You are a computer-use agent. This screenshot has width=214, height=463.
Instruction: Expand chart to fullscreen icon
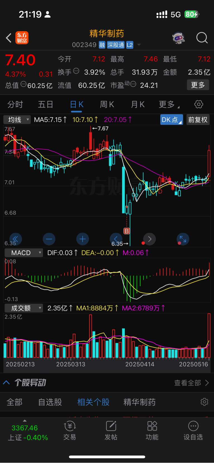pos(183,239)
